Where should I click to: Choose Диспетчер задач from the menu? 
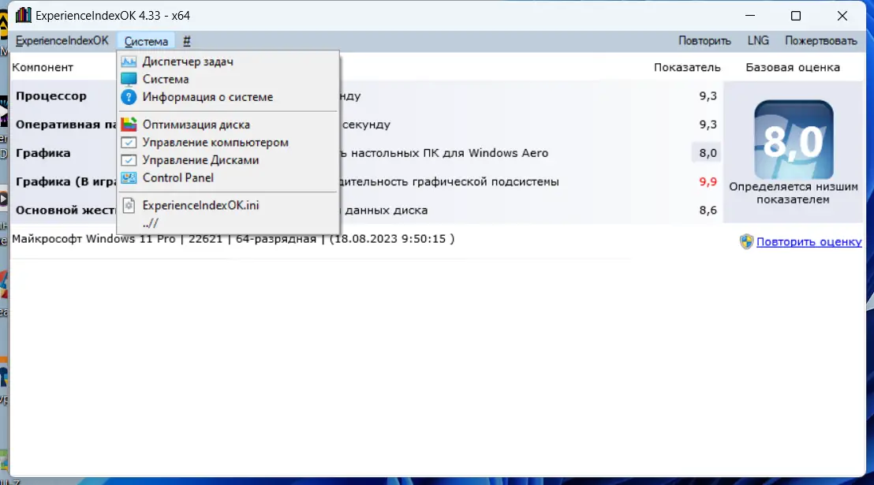pyautogui.click(x=229, y=62)
